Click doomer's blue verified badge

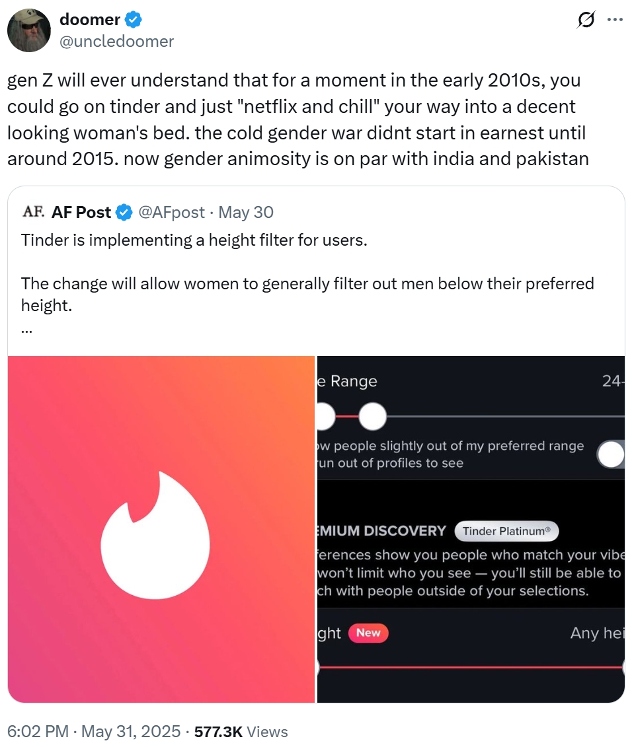click(x=133, y=19)
